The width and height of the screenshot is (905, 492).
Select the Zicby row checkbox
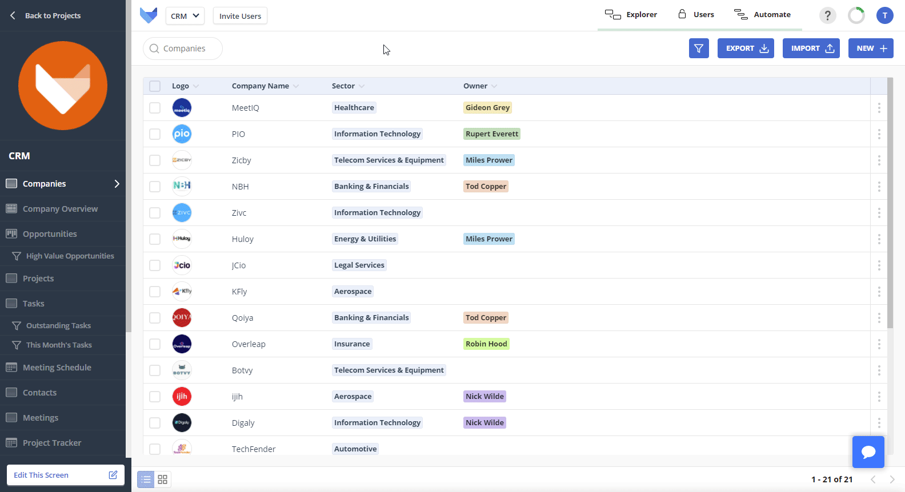[155, 160]
